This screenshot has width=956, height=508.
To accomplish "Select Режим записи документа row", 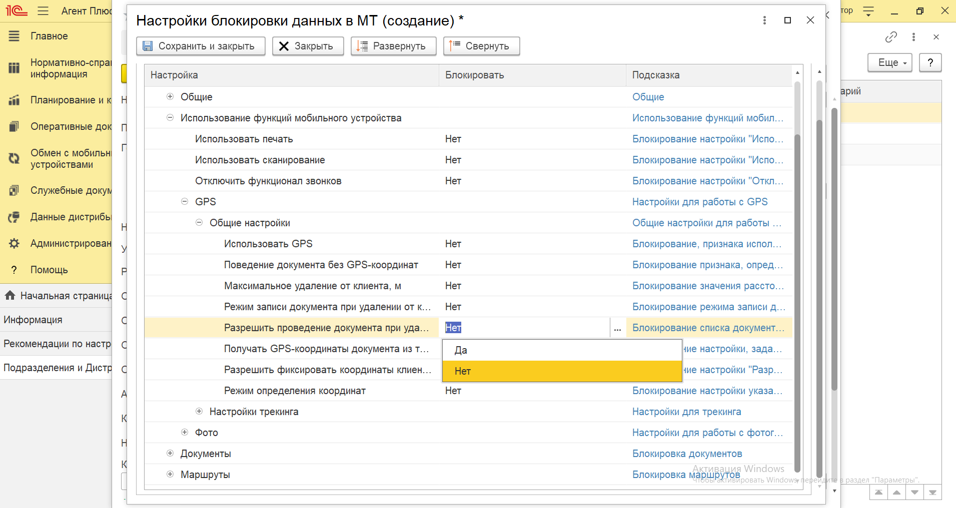I will pos(468,307).
